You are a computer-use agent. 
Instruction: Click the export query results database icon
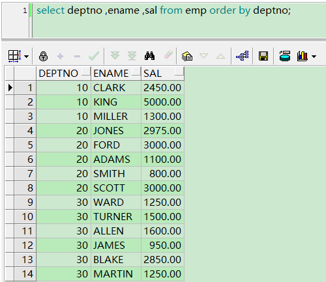[285, 56]
